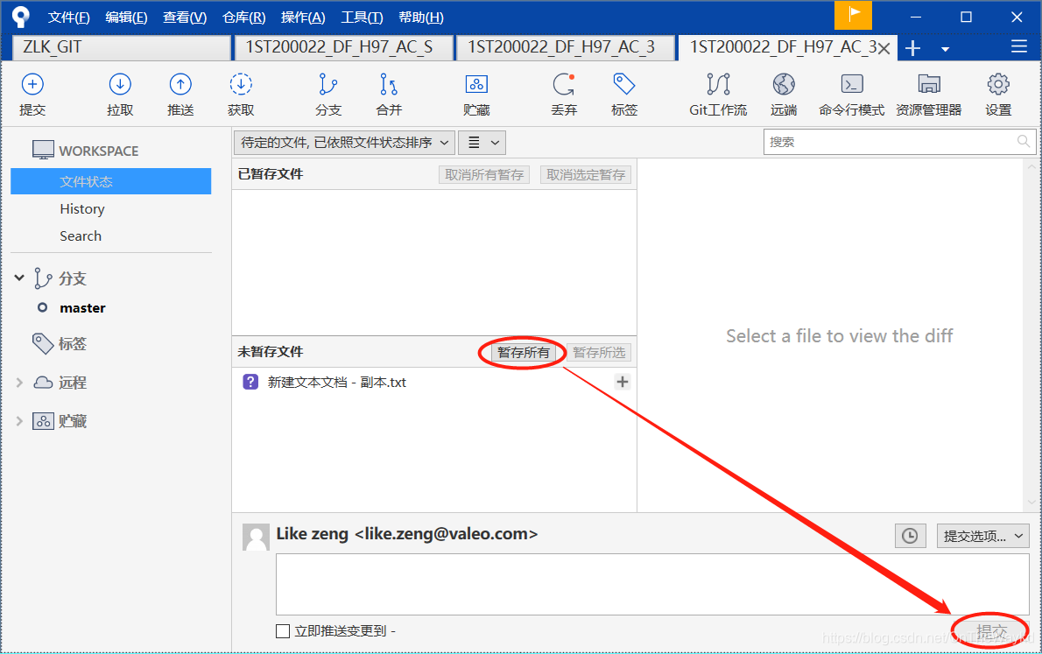
Task: Open the 待定的文件 sort dropdown
Action: point(344,142)
